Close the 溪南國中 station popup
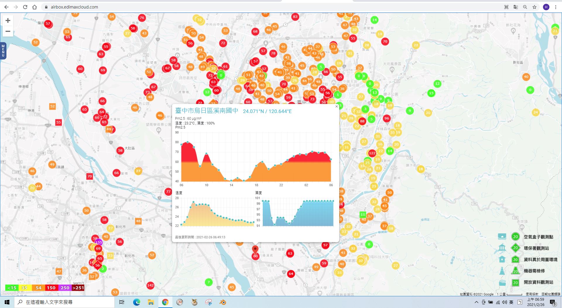This screenshot has width=562, height=308. coord(337,107)
